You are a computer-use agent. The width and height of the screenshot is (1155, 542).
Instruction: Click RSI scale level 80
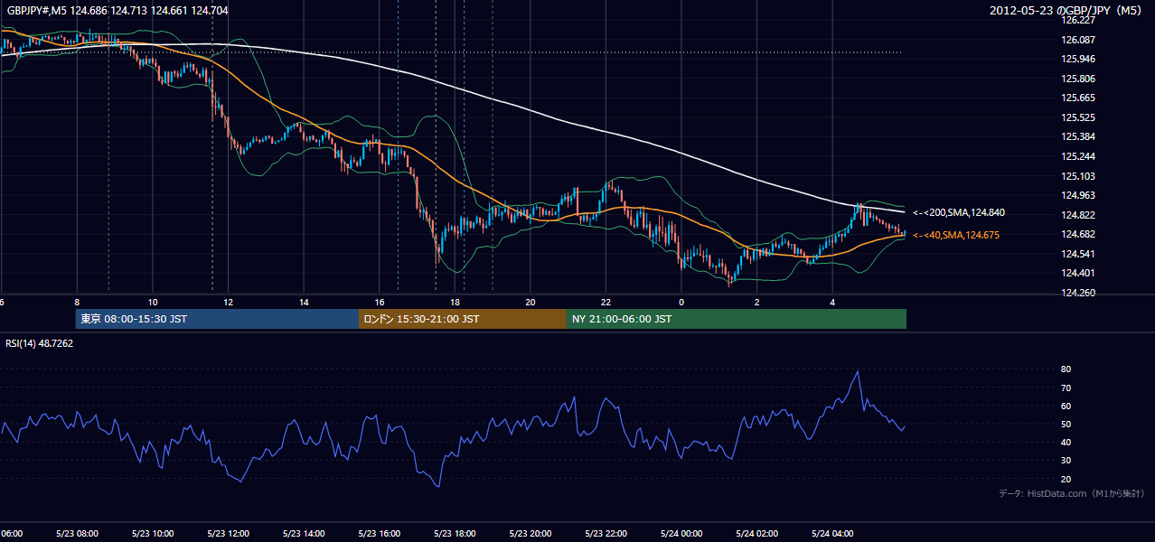tap(1066, 369)
